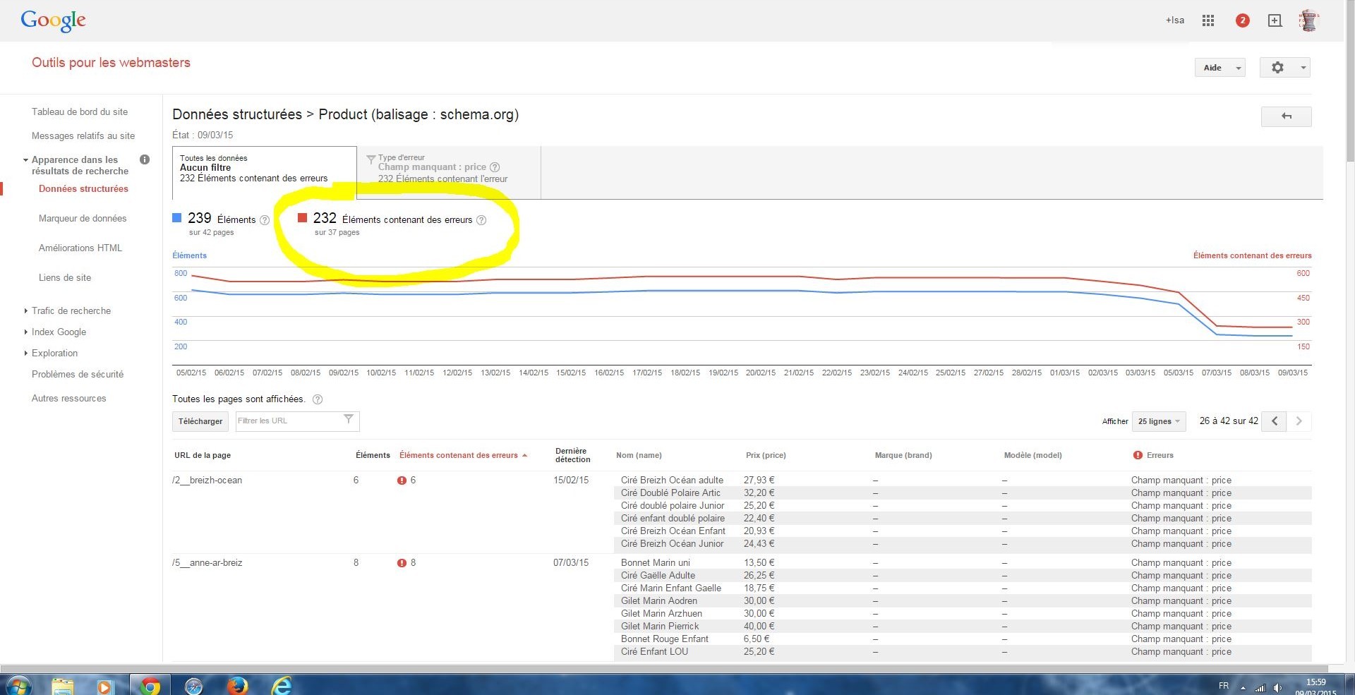This screenshot has width=1355, height=695.
Task: Open Marqueur de données
Action: [83, 218]
